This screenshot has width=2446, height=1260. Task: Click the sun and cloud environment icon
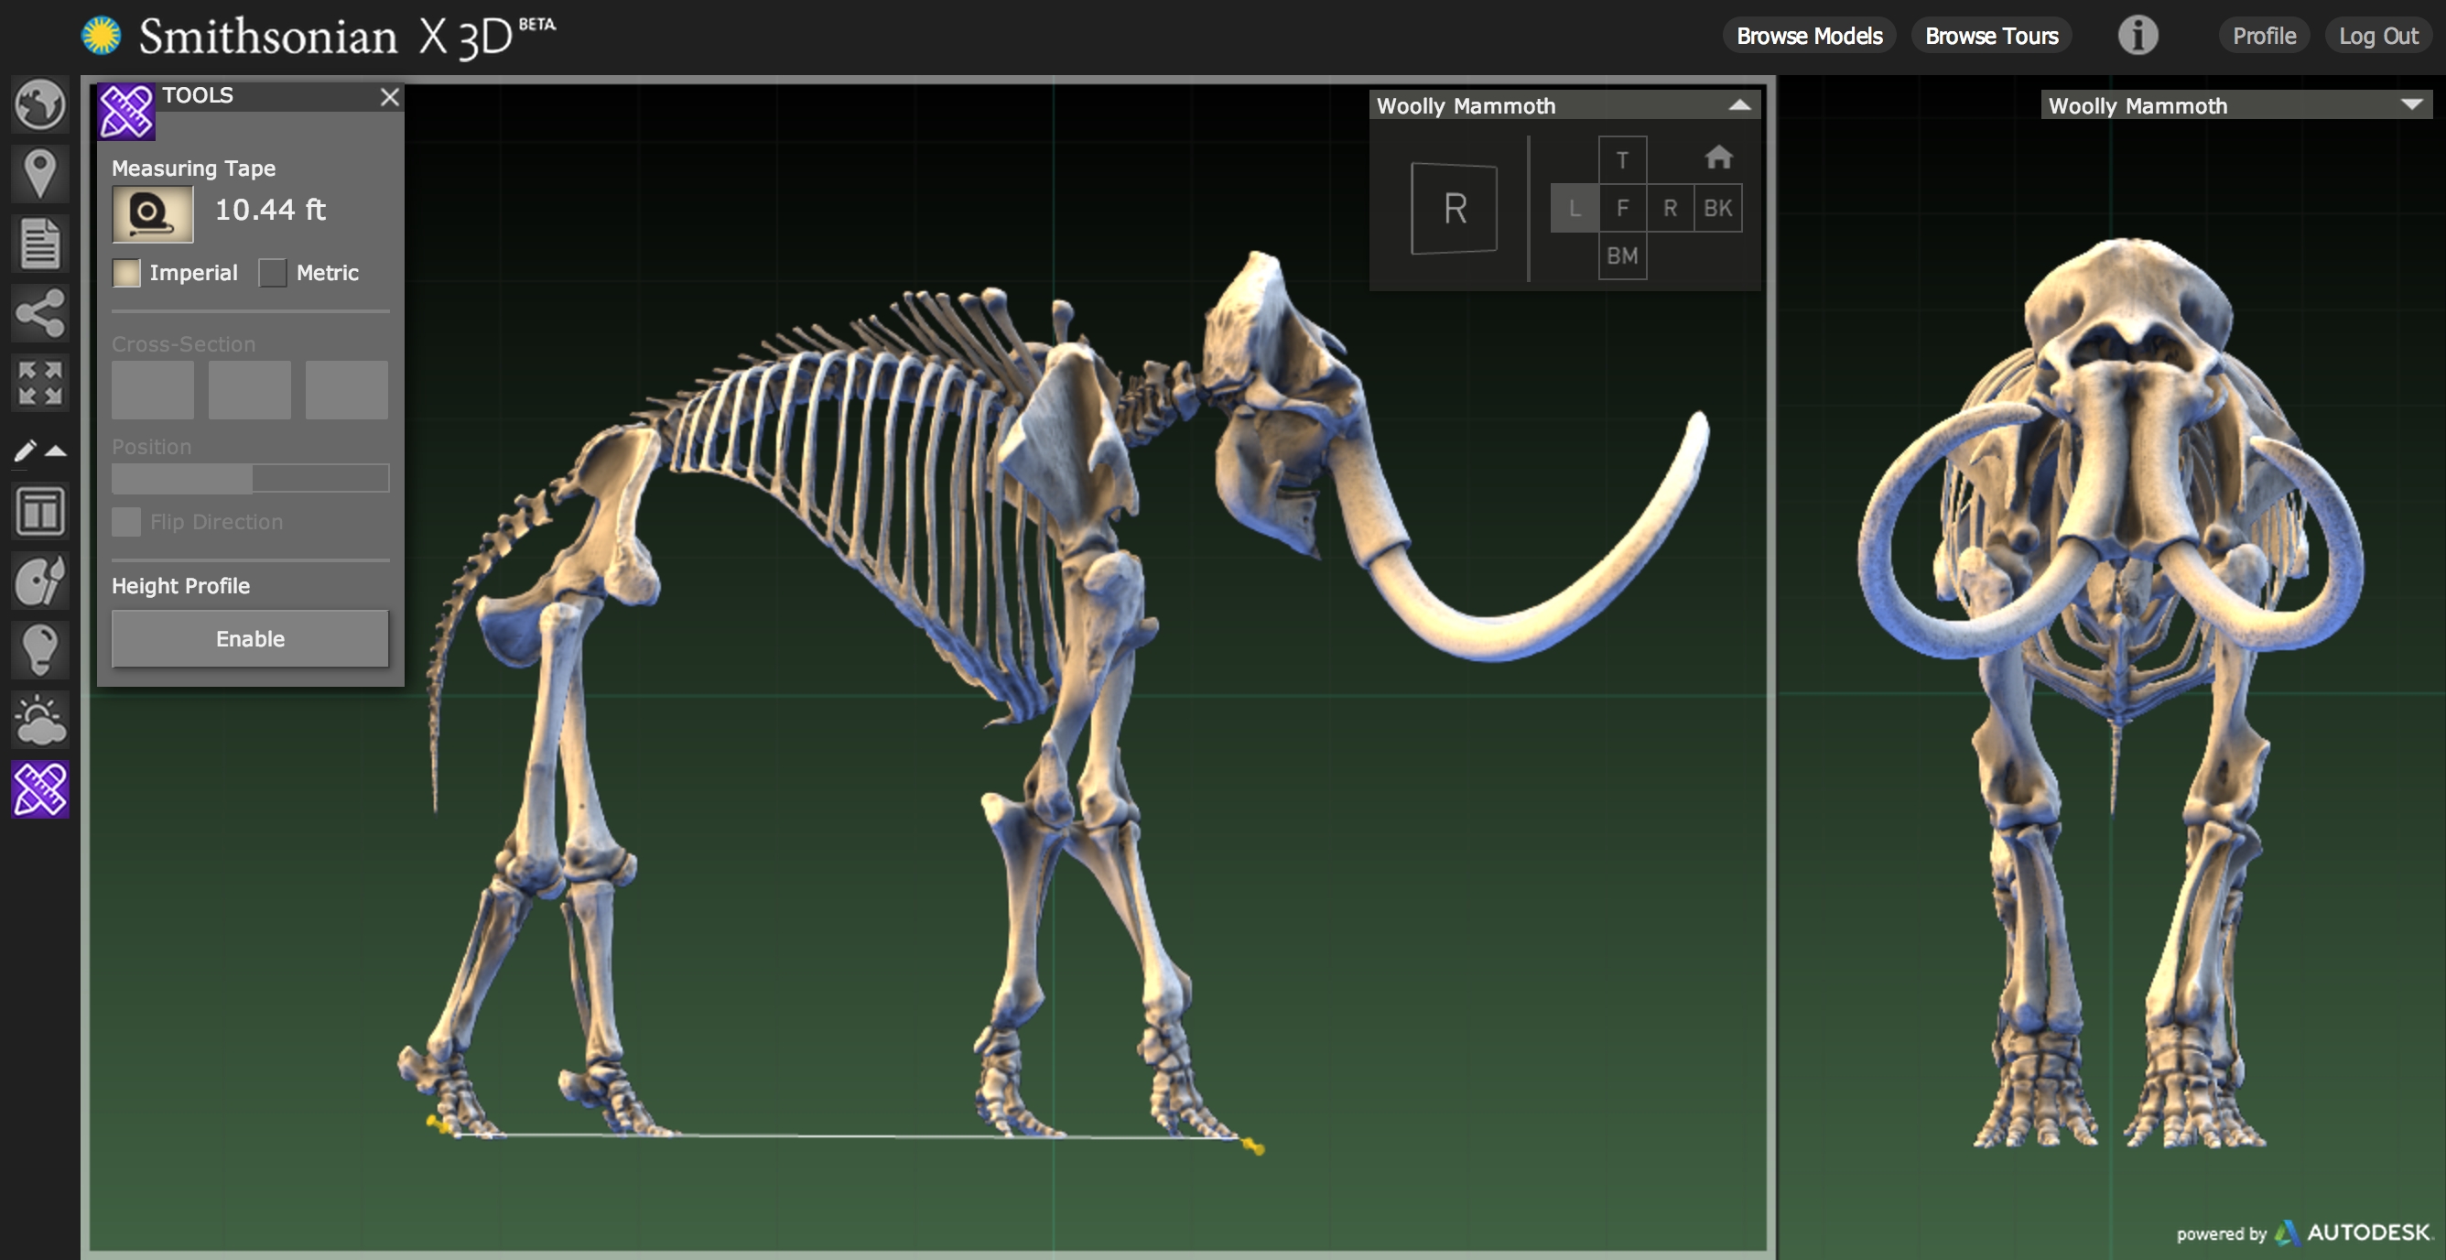(x=40, y=720)
